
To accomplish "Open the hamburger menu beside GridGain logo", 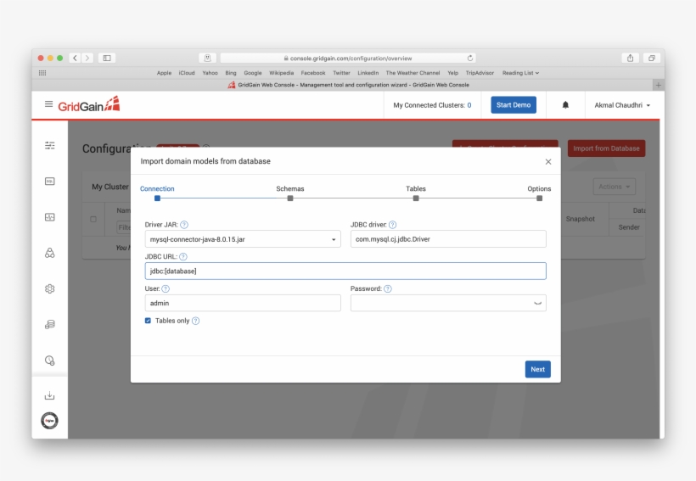I will [x=49, y=104].
